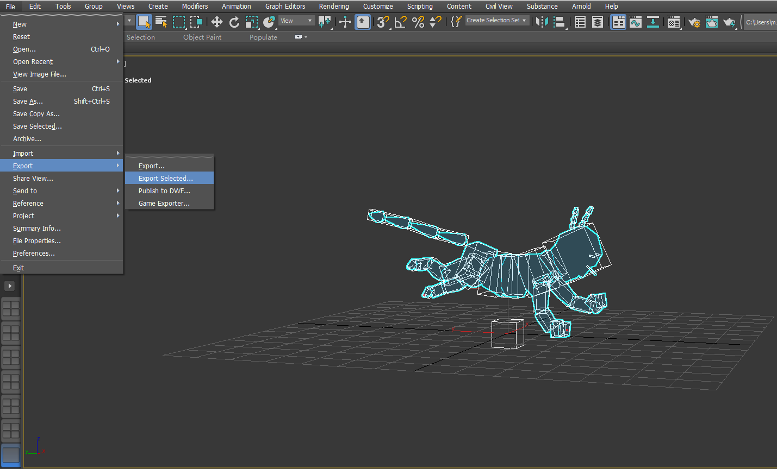Activate the Select and Place tool

pyautogui.click(x=269, y=22)
